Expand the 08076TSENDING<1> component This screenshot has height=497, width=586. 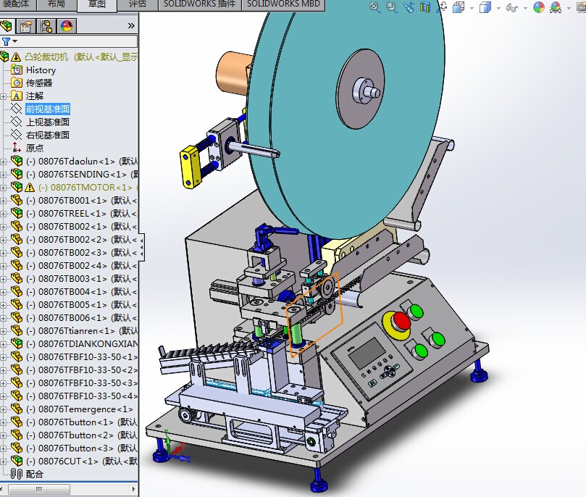tap(4, 175)
